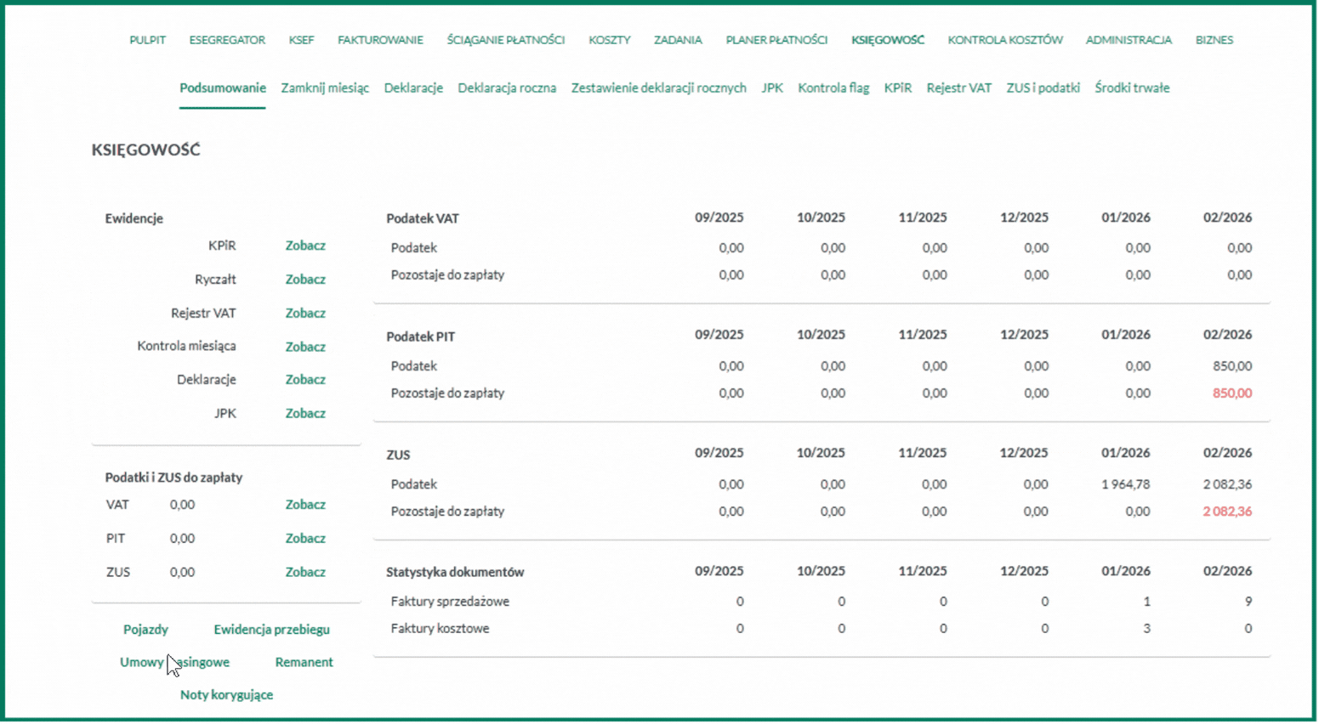Image resolution: width=1319 pixels, height=724 pixels.
Task: Click Zobacz next to KPiR
Action: [x=305, y=246]
